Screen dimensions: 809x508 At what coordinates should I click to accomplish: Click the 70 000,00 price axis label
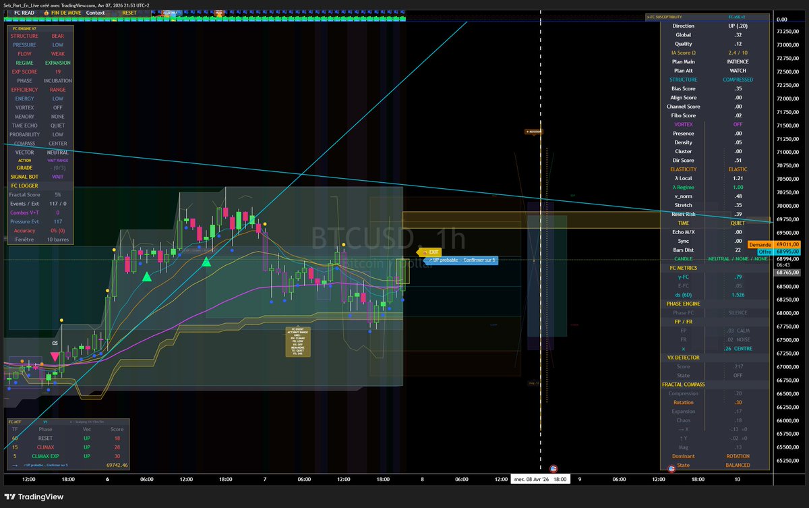click(789, 206)
